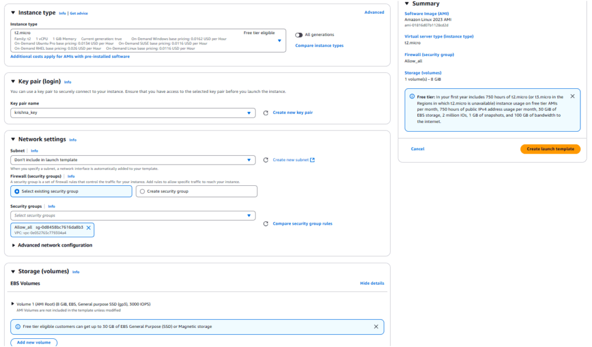
Task: Click the info icon in the EBS storage notice
Action: pos(18,327)
